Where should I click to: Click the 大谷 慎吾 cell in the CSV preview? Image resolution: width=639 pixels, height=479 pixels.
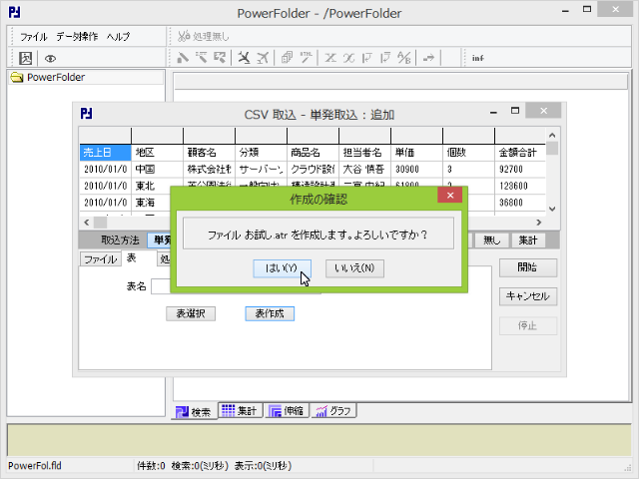click(x=364, y=170)
